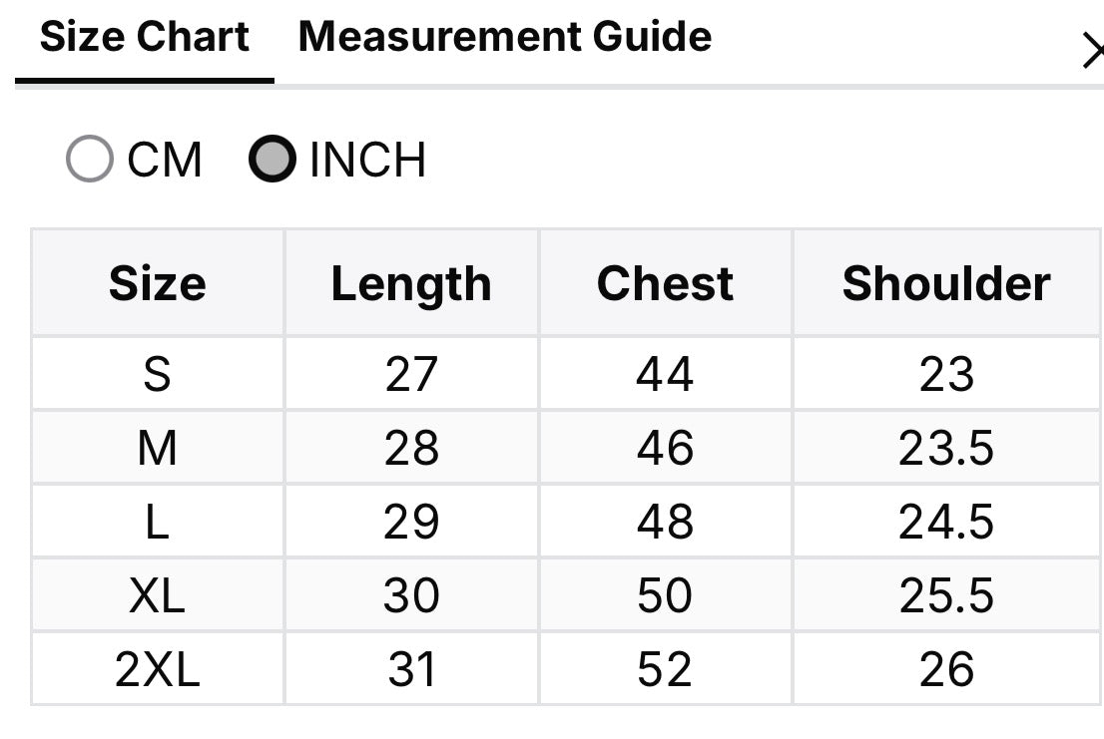Click chest value 44 for size S
Image resolution: width=1104 pixels, height=739 pixels.
click(x=666, y=373)
